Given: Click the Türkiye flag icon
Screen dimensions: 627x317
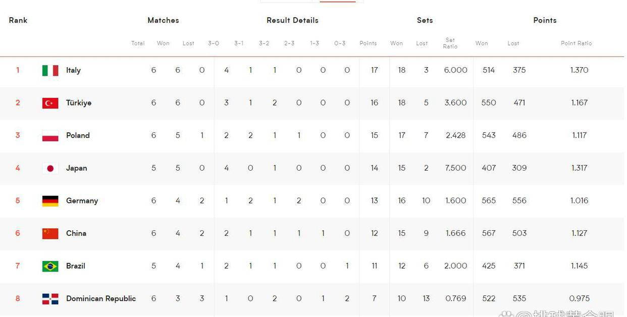Looking at the screenshot, I should (50, 103).
